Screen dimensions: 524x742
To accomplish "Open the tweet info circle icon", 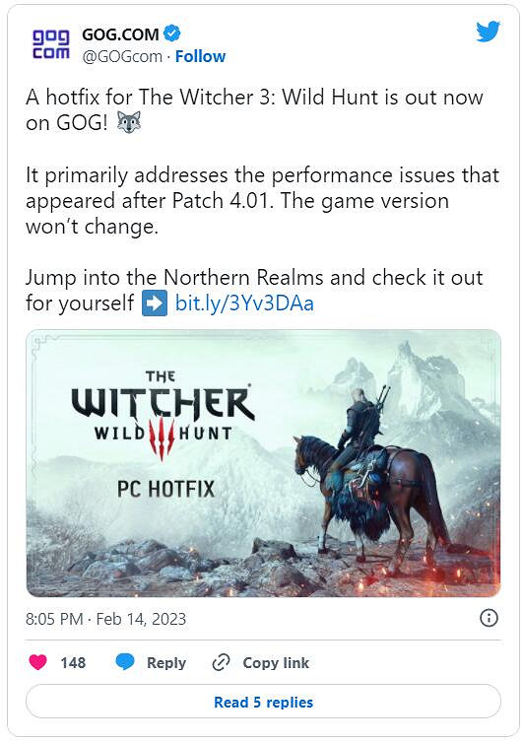I will coord(489,618).
